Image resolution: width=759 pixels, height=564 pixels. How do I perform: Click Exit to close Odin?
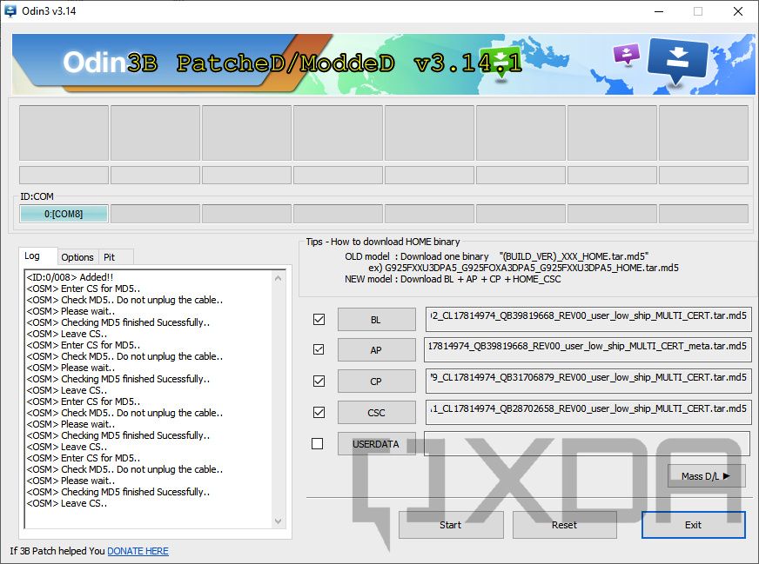coord(693,525)
